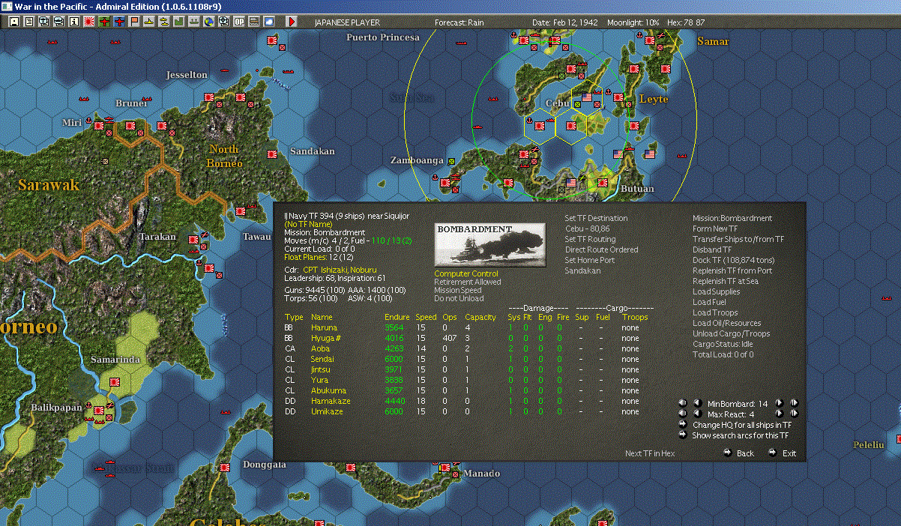Image resolution: width=901 pixels, height=526 pixels.
Task: Click the save game floppy disk icon
Action: coord(13,22)
